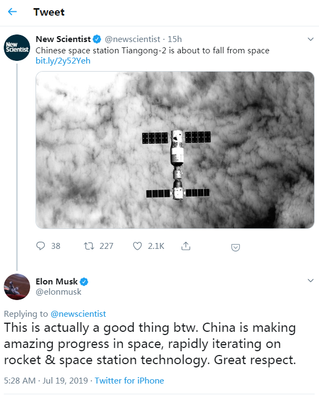Click the reply icon on New Scientist tweet

[40, 246]
